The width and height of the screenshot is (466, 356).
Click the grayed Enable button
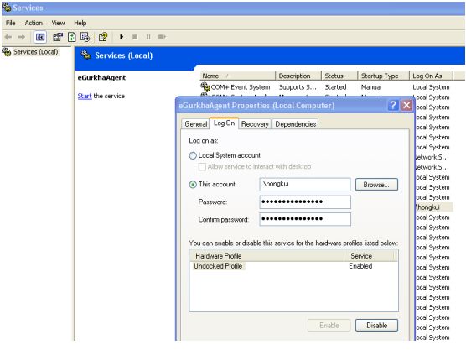click(329, 325)
